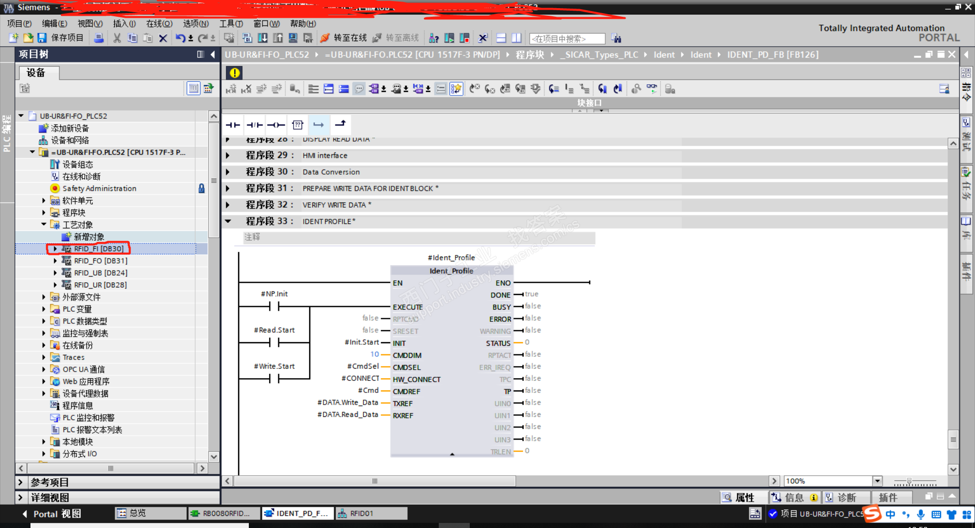Cut the selection with the scissors icon
This screenshot has width=975, height=528.
tap(117, 38)
